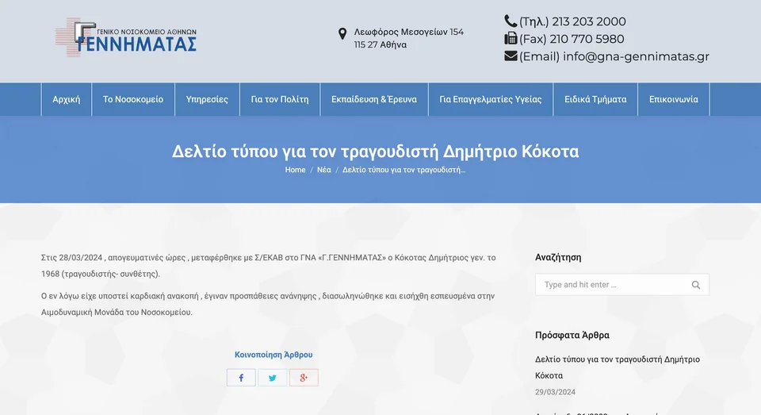Screen dimensions: 761x415
Task: Click the telephone icon in header
Action: 511,21
